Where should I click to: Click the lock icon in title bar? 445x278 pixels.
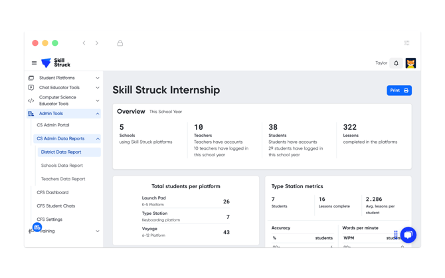click(x=120, y=43)
